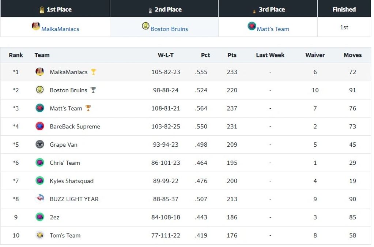Image resolution: width=374 pixels, height=247 pixels.
Task: Click the Moves column header
Action: tap(352, 55)
